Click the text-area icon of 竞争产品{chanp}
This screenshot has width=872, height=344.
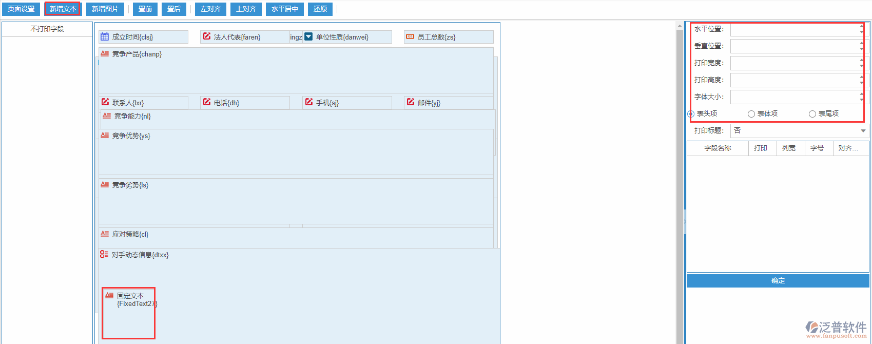point(105,53)
